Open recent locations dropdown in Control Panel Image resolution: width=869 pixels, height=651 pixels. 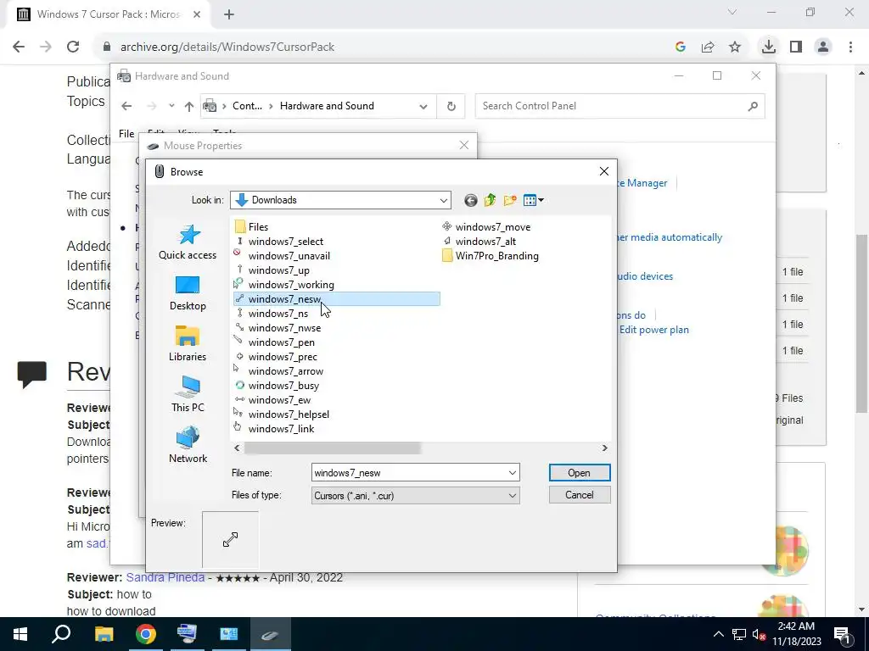point(171,106)
